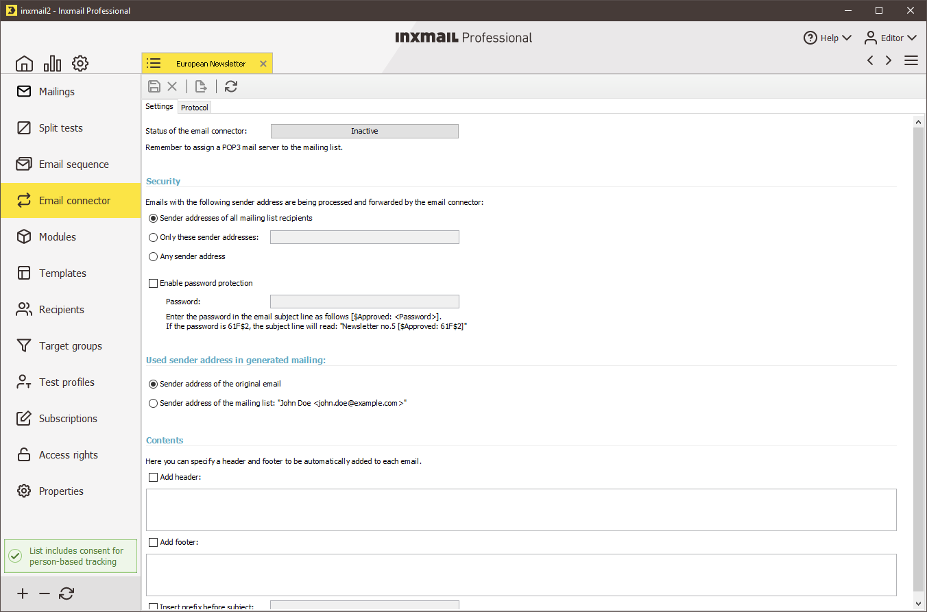Click the Mailings envelope icon
The image size is (927, 612).
[x=24, y=91]
